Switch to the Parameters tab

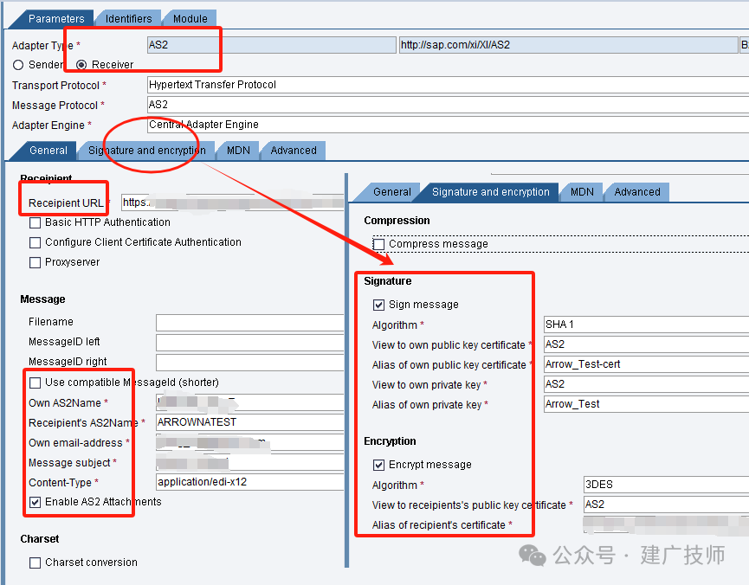[x=56, y=19]
